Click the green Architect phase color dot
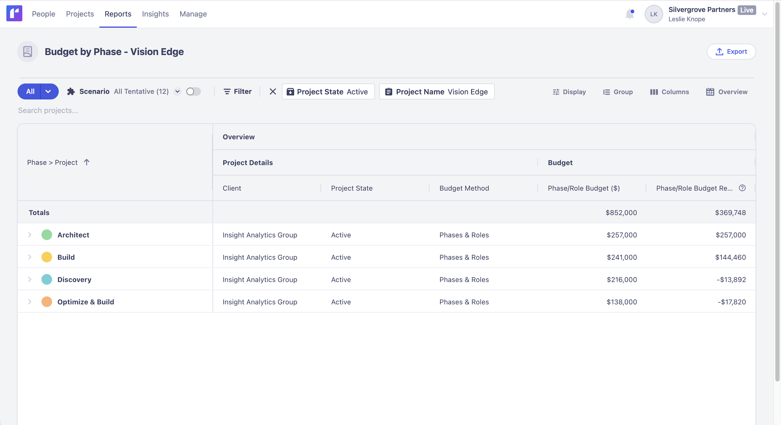This screenshot has width=781, height=425. (47, 235)
